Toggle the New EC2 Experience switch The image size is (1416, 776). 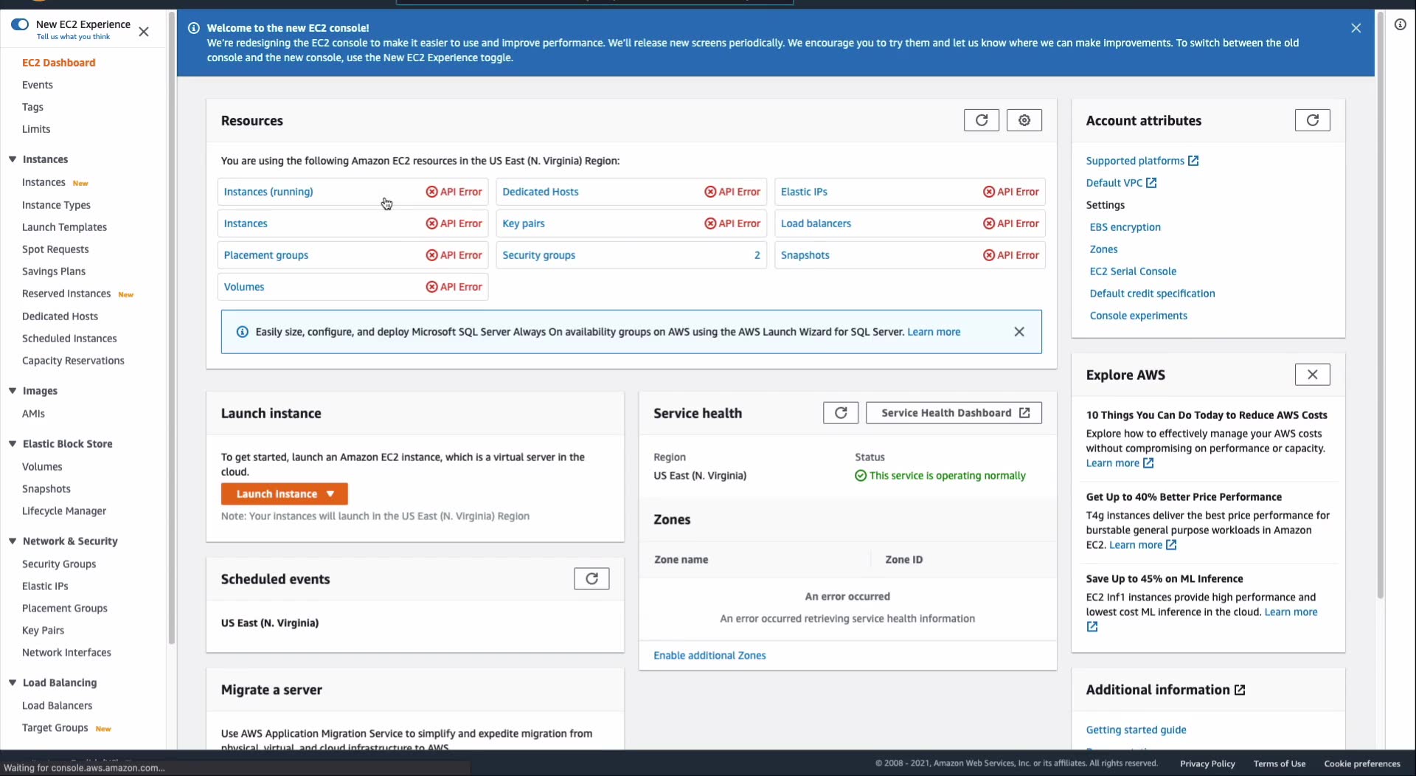[20, 24]
